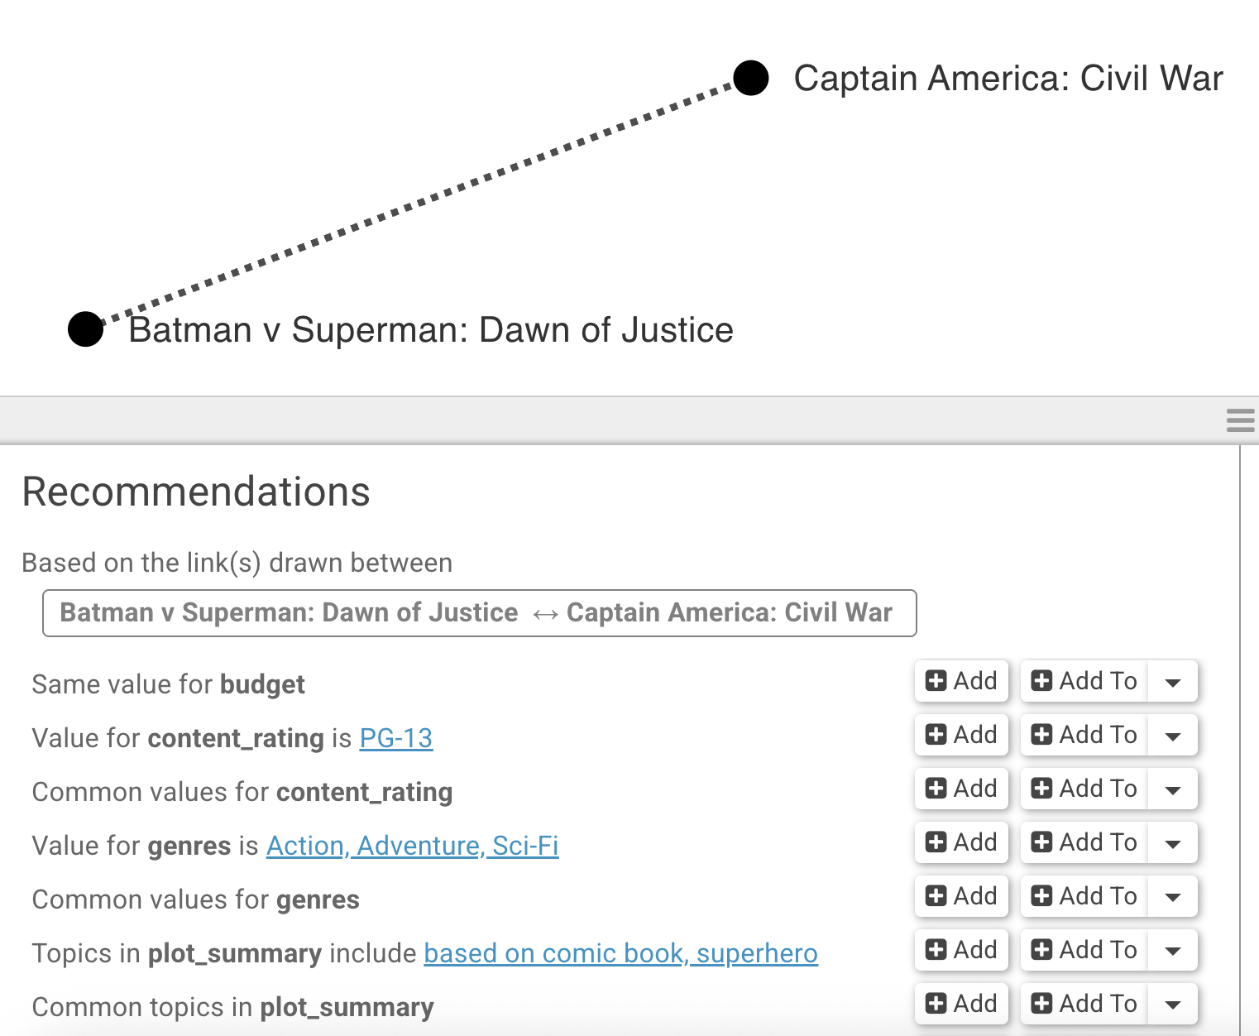
Task: Click Add To for 'Common values for genres'
Action: [1084, 896]
